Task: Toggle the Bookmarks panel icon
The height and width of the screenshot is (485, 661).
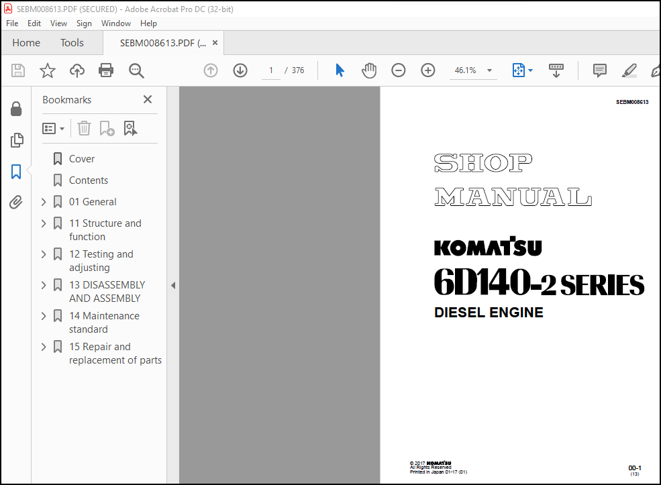Action: tap(16, 172)
